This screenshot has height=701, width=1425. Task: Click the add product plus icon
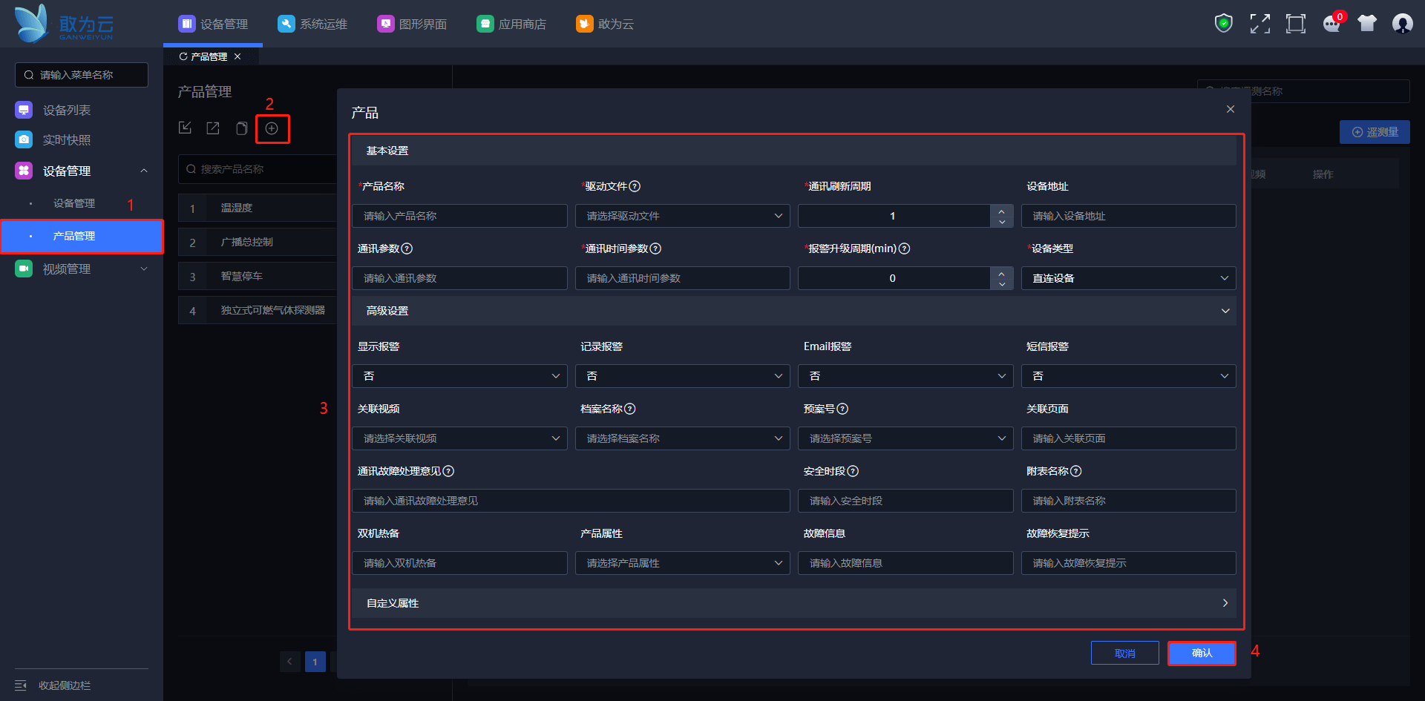click(x=272, y=128)
